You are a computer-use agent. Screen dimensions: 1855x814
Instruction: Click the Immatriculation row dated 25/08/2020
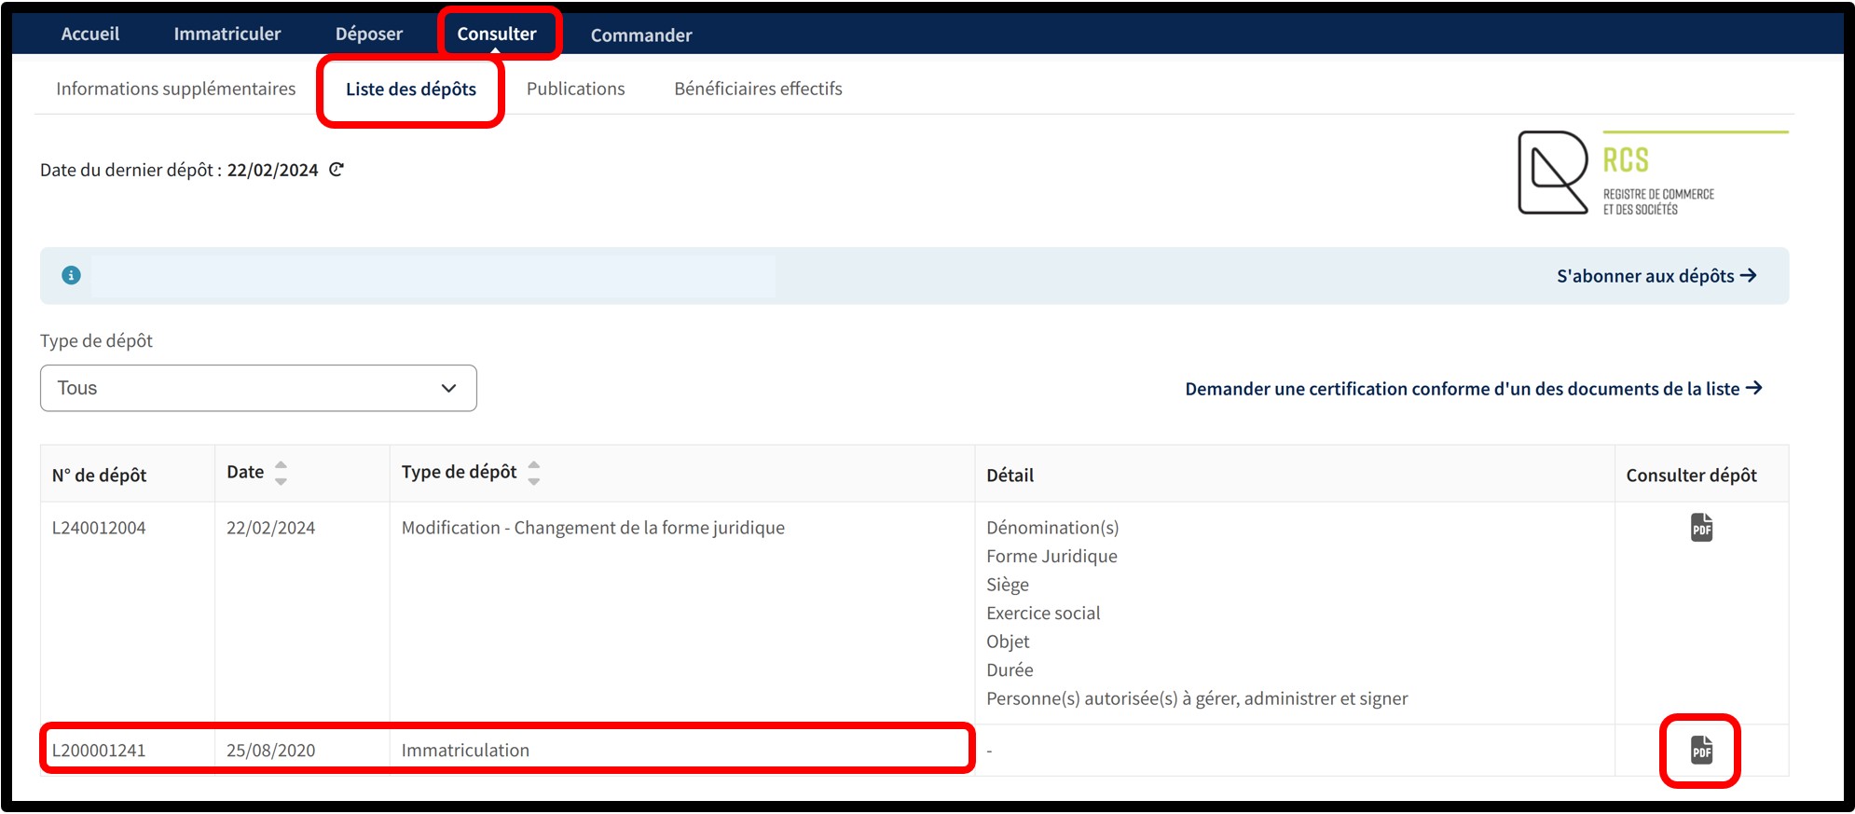[465, 751]
